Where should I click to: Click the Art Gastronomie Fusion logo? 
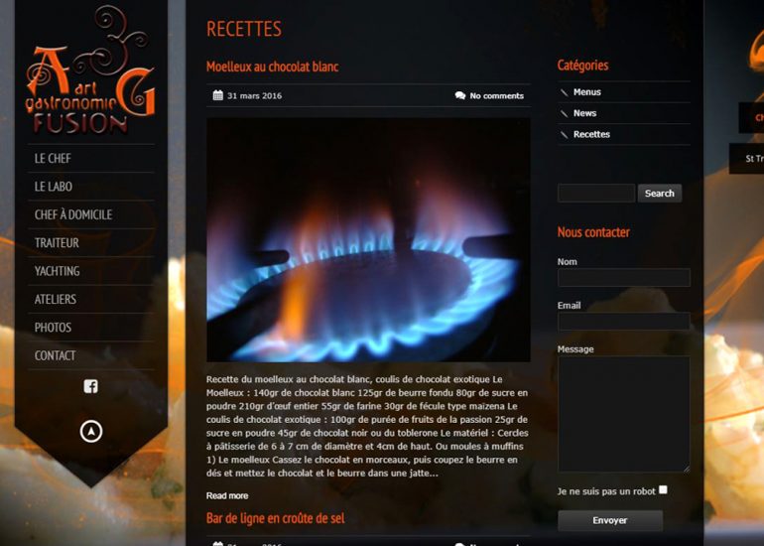click(90, 71)
